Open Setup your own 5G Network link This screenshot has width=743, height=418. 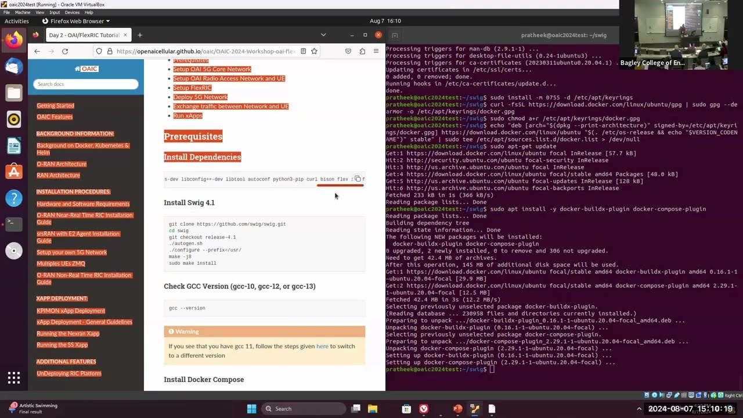71,253
